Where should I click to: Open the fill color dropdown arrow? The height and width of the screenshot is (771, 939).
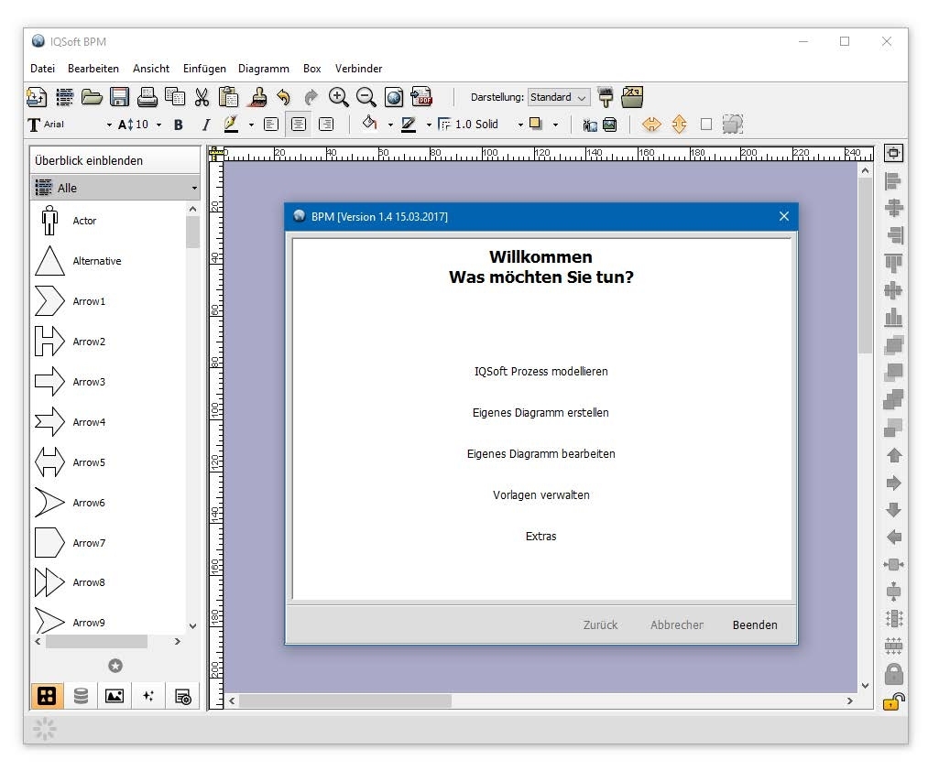[x=390, y=125]
